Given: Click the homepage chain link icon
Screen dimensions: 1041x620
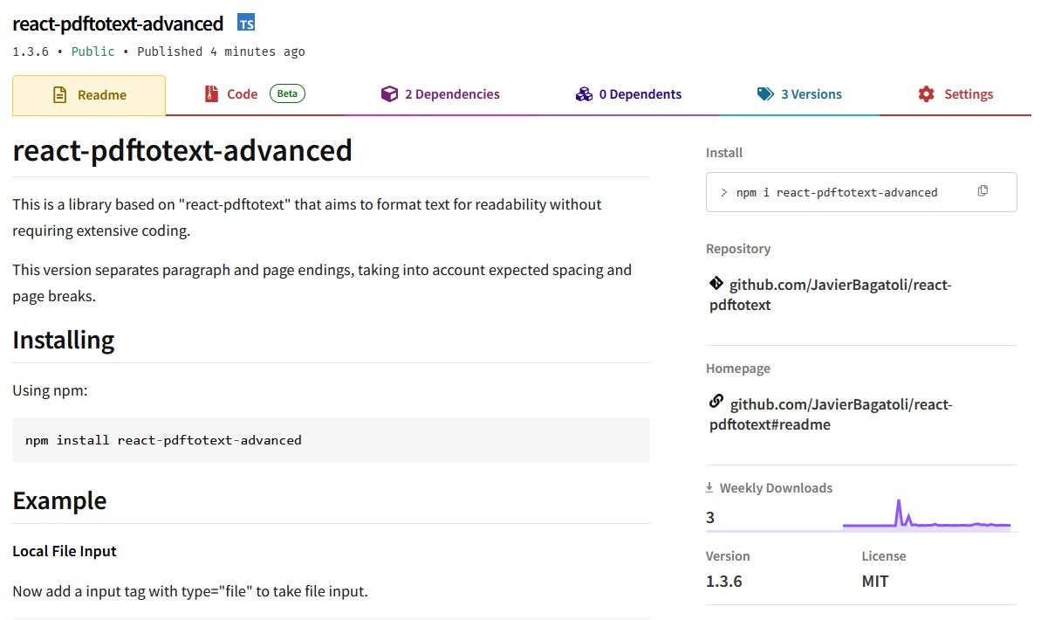Looking at the screenshot, I should click(716, 402).
